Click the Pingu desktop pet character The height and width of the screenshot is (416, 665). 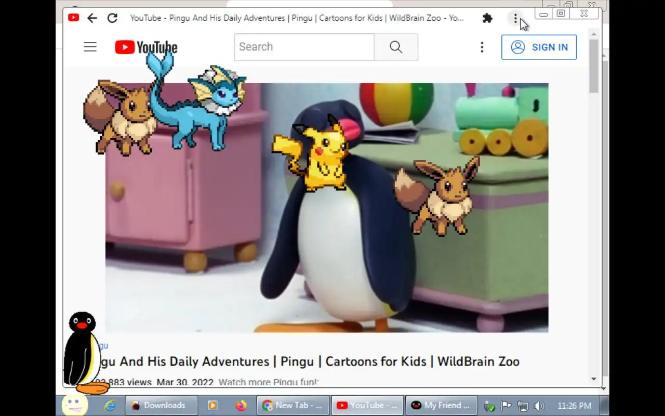click(84, 354)
